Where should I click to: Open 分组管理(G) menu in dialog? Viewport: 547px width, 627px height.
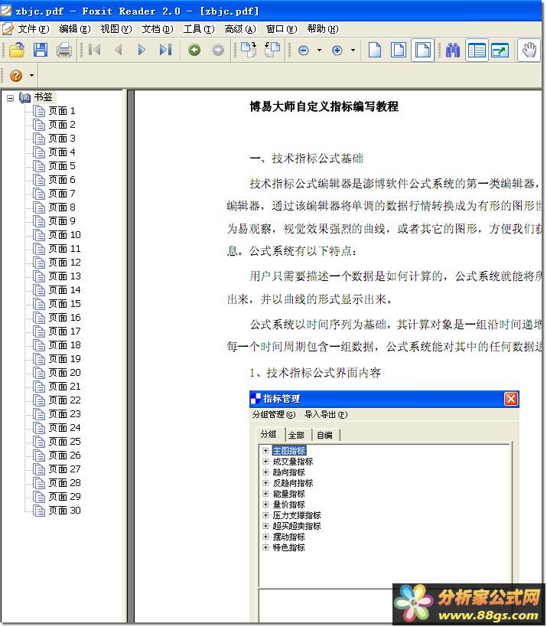[x=274, y=415]
